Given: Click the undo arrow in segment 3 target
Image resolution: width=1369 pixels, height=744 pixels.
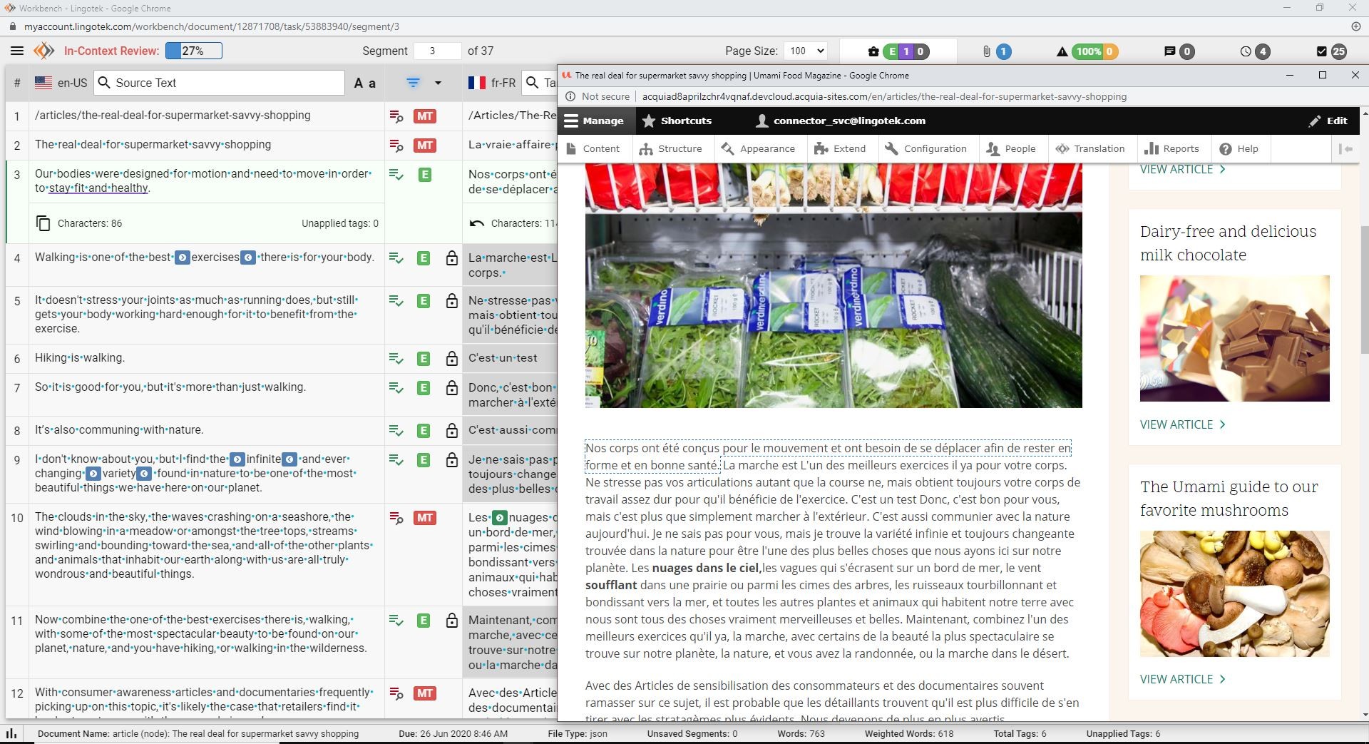Looking at the screenshot, I should pyautogui.click(x=476, y=223).
